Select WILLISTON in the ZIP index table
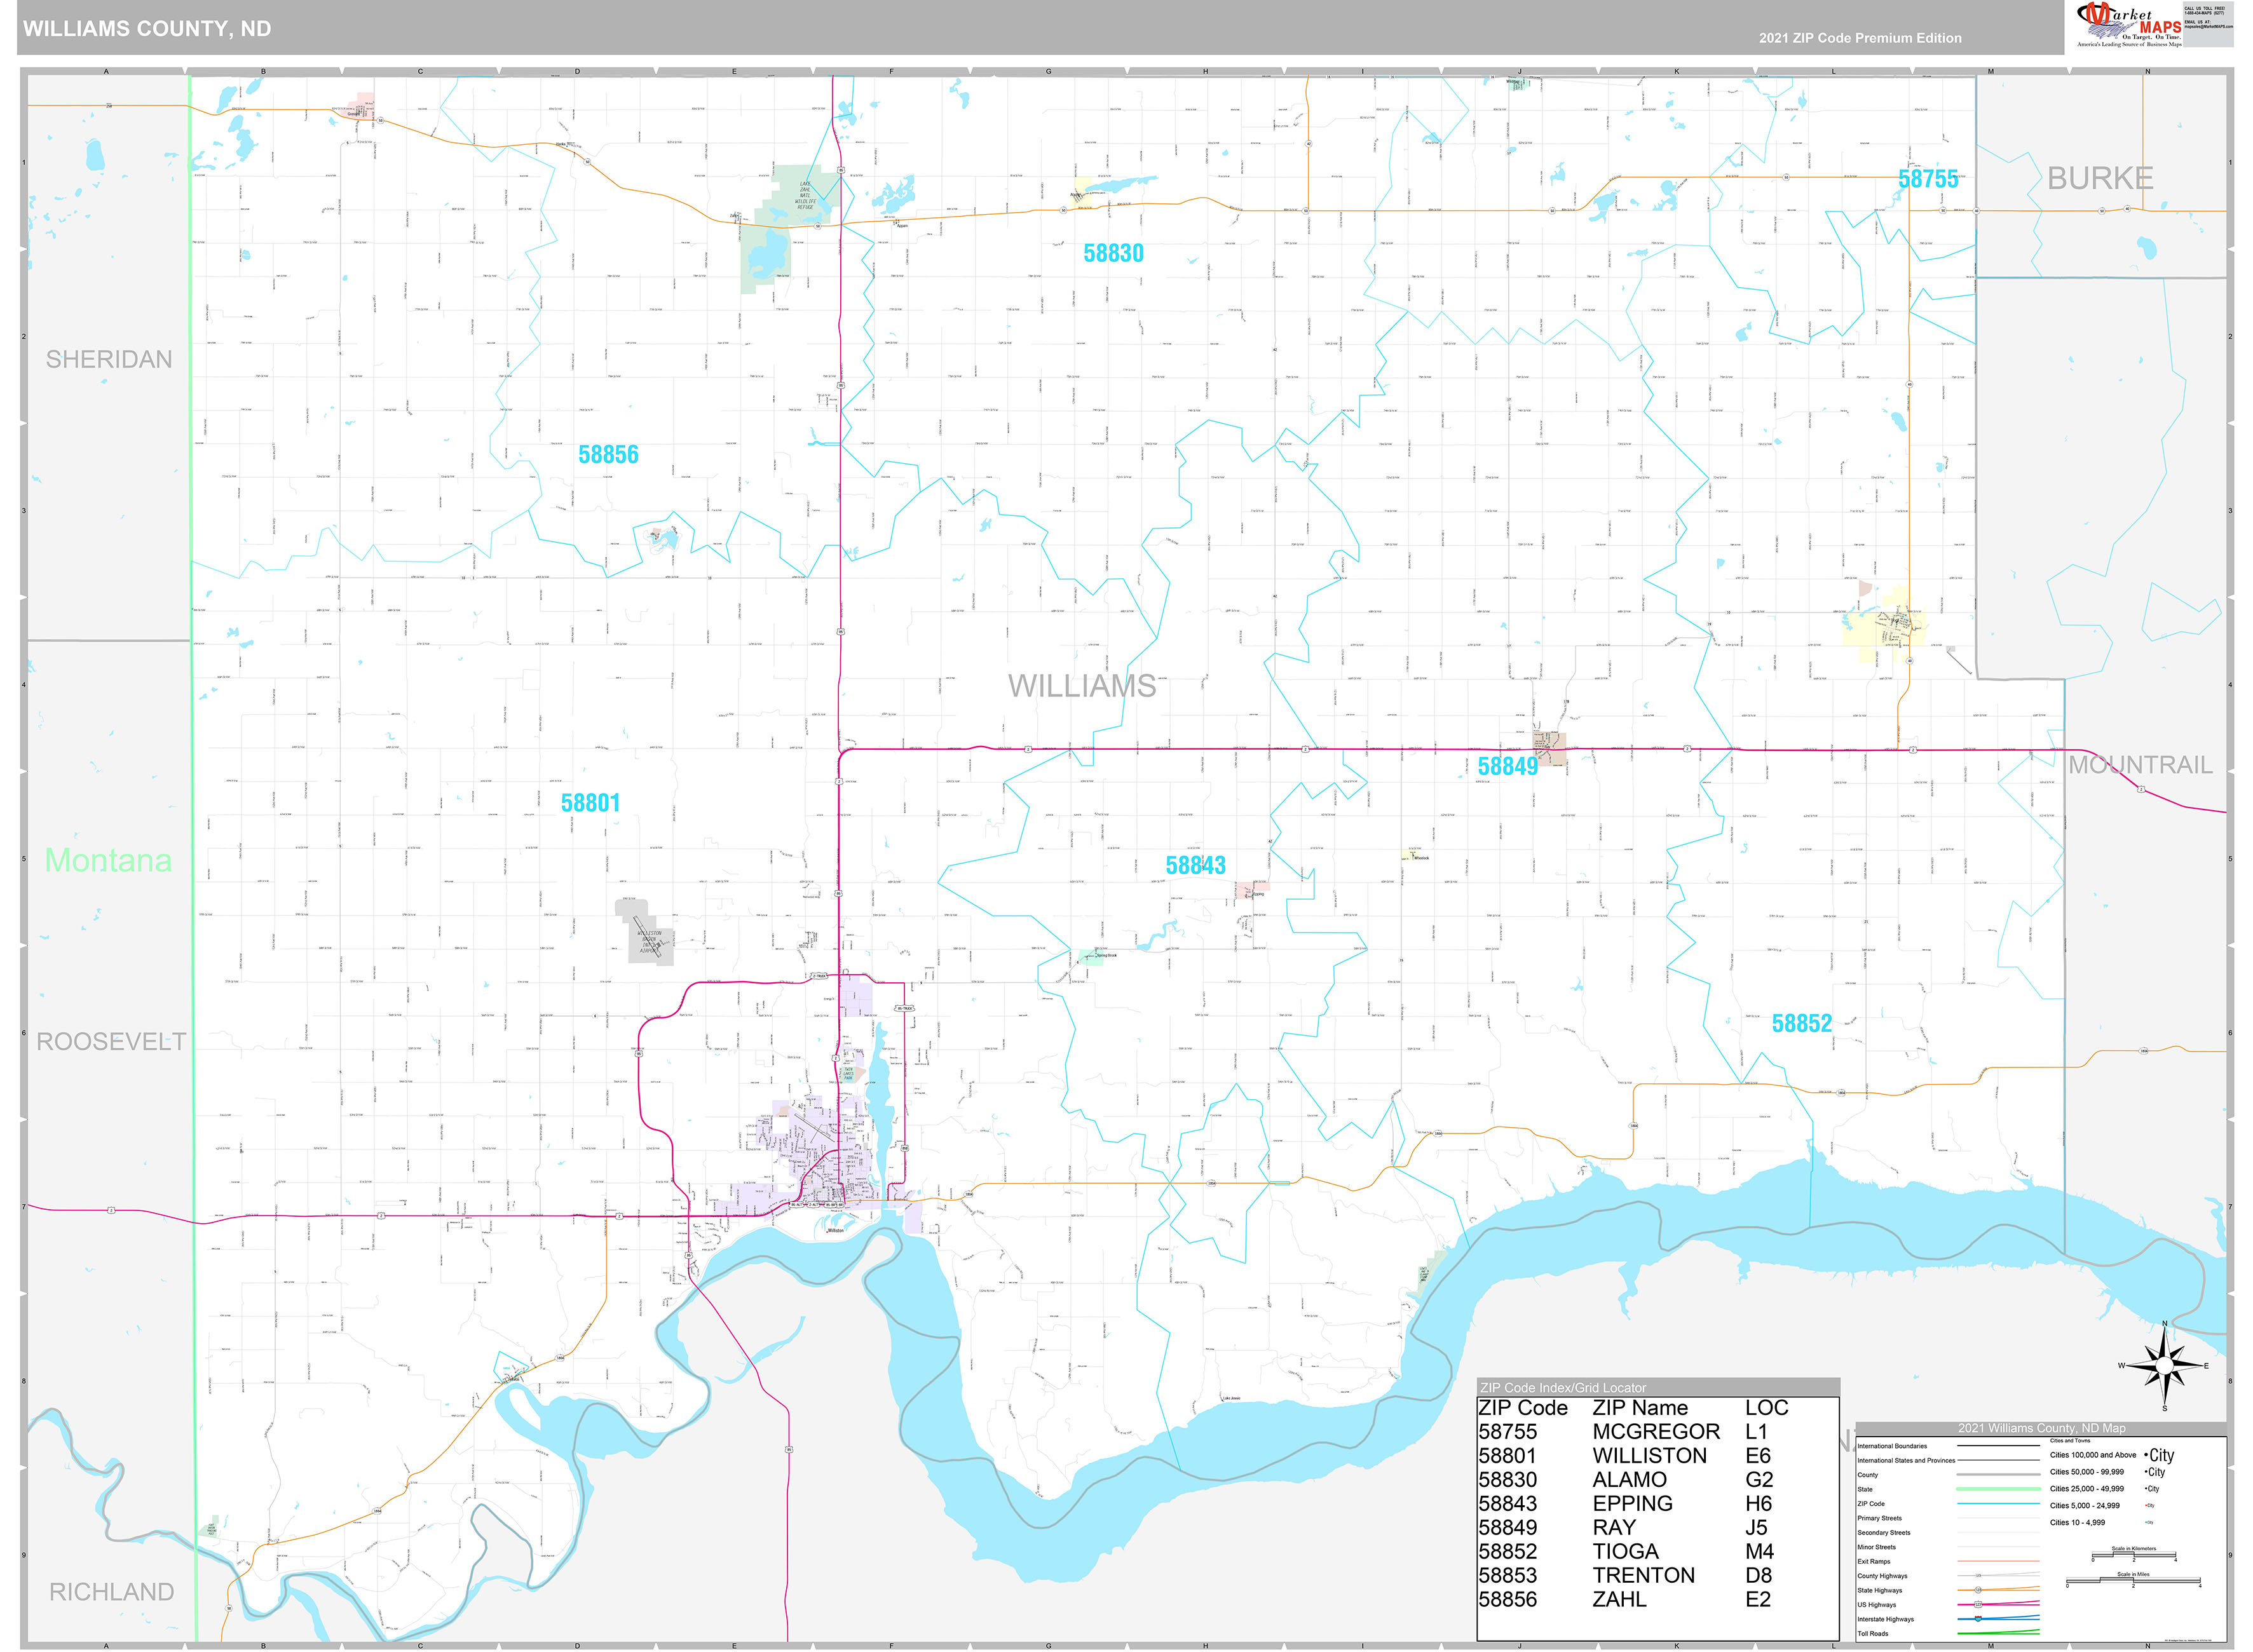2253x1652 pixels. click(1649, 1455)
